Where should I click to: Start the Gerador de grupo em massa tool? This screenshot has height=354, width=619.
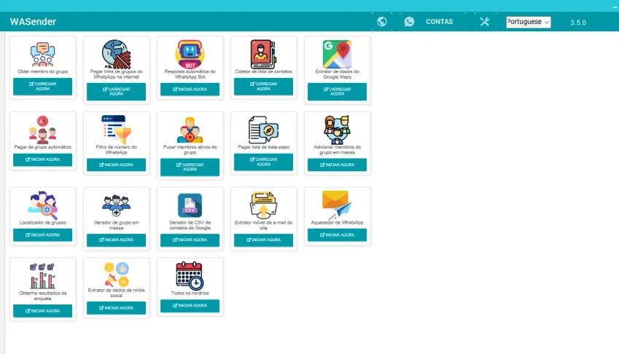[116, 240]
